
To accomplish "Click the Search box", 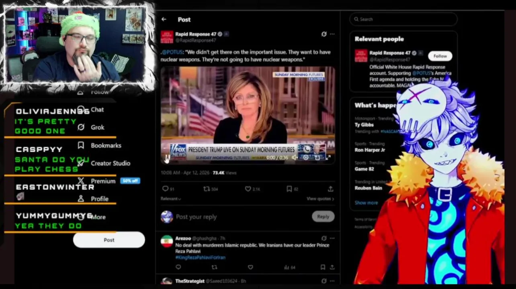I will click(x=403, y=19).
